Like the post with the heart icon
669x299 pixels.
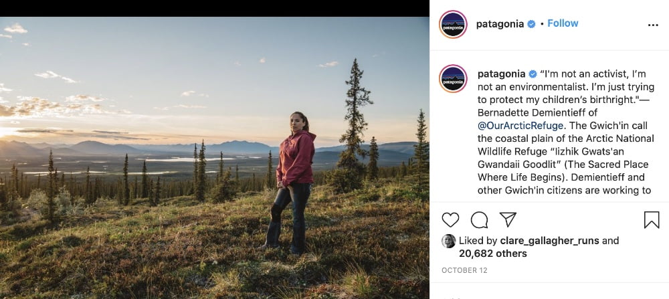click(451, 220)
